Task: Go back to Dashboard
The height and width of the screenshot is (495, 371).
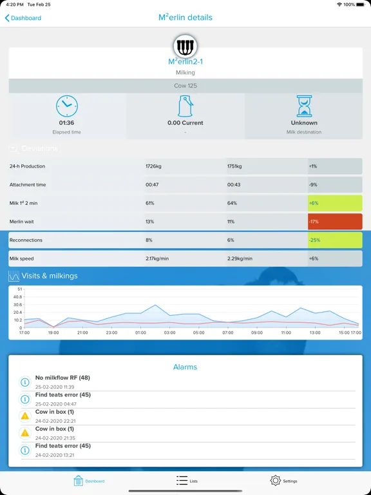Action: click(23, 18)
